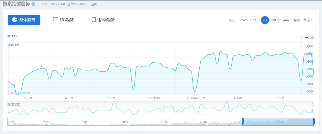Toggle the k12 legend color square
Screen dimensions: 322x134
click(9, 36)
